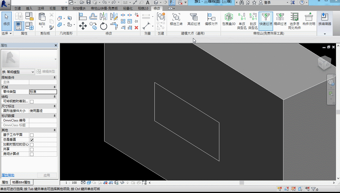Switch to 柏慕BIM属性 bottom tab
Image resolution: width=340 pixels, height=193 pixels.
pyautogui.click(x=22, y=182)
